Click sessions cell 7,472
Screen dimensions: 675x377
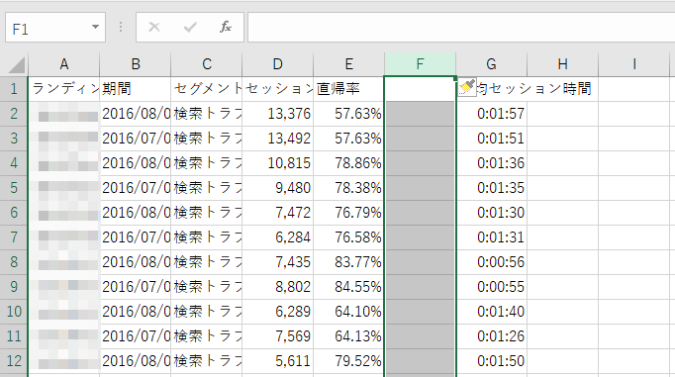click(278, 213)
